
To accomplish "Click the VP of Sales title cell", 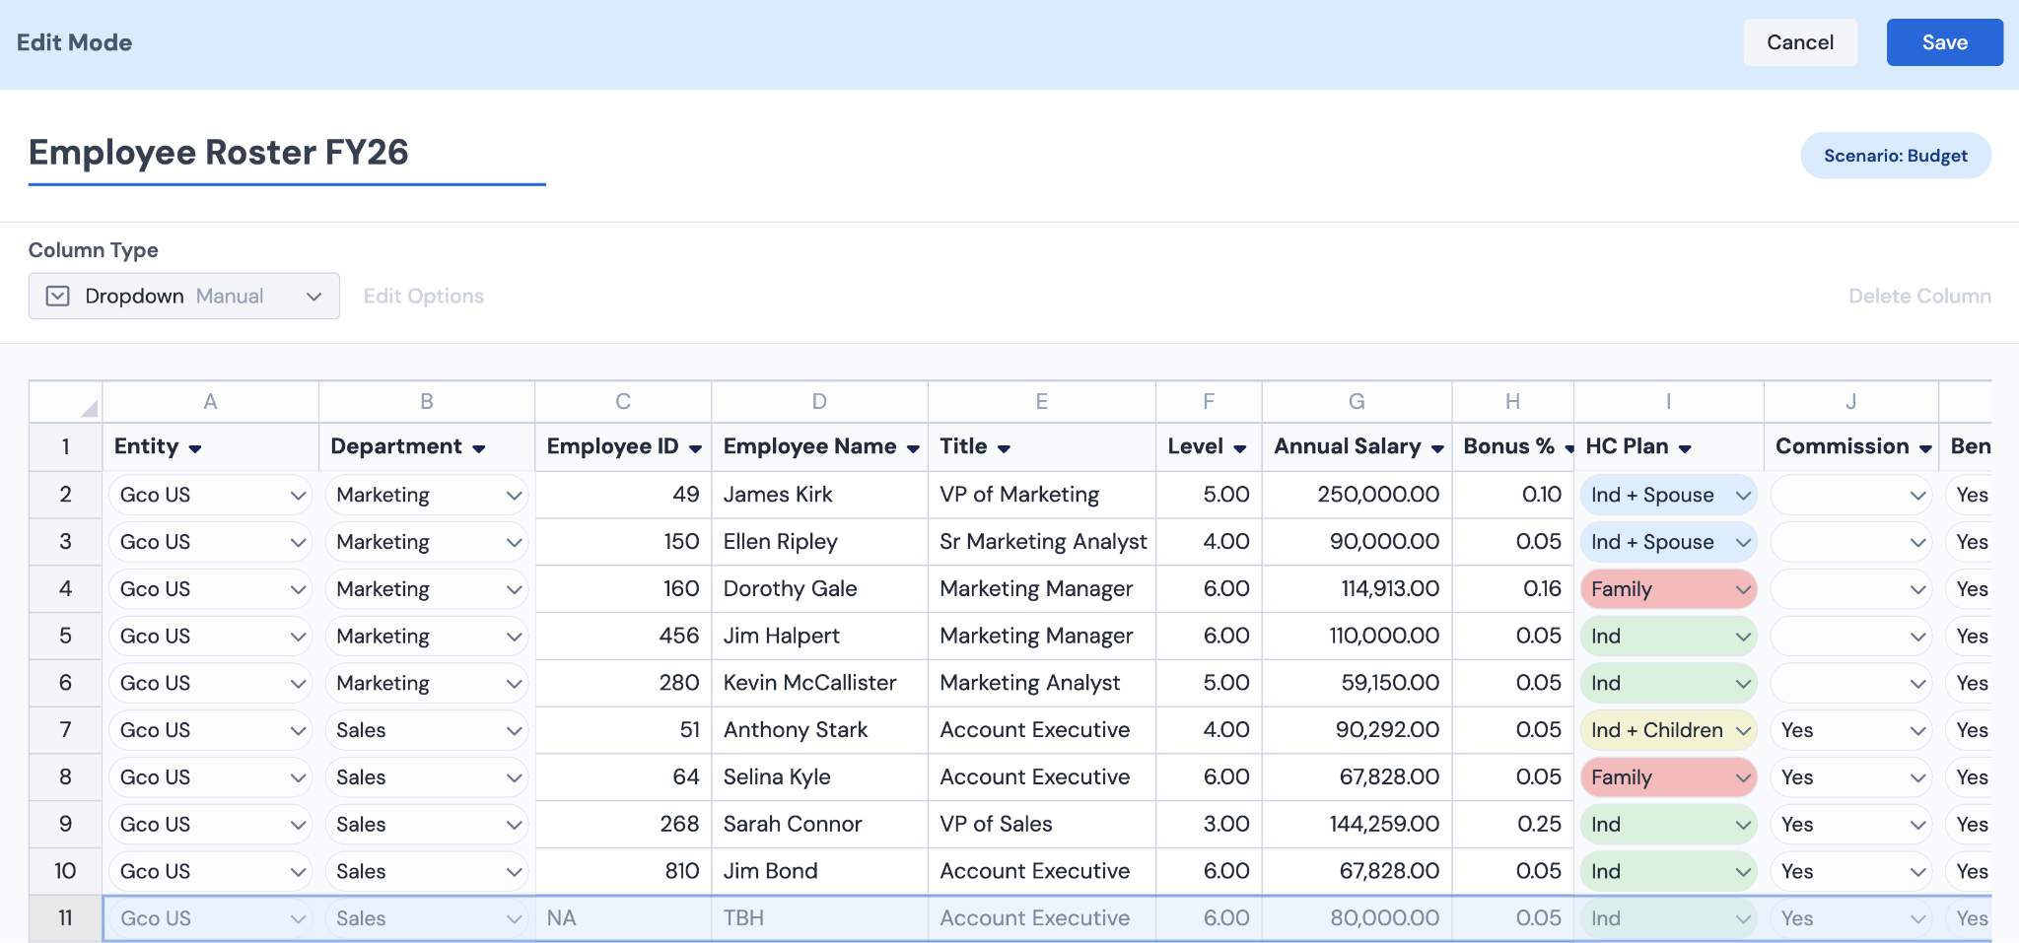I will coord(1042,824).
